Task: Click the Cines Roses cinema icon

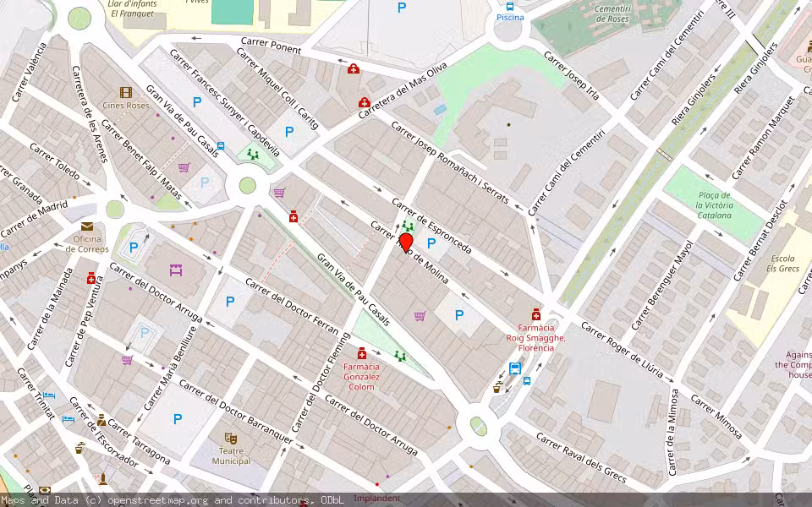Action: (x=126, y=94)
